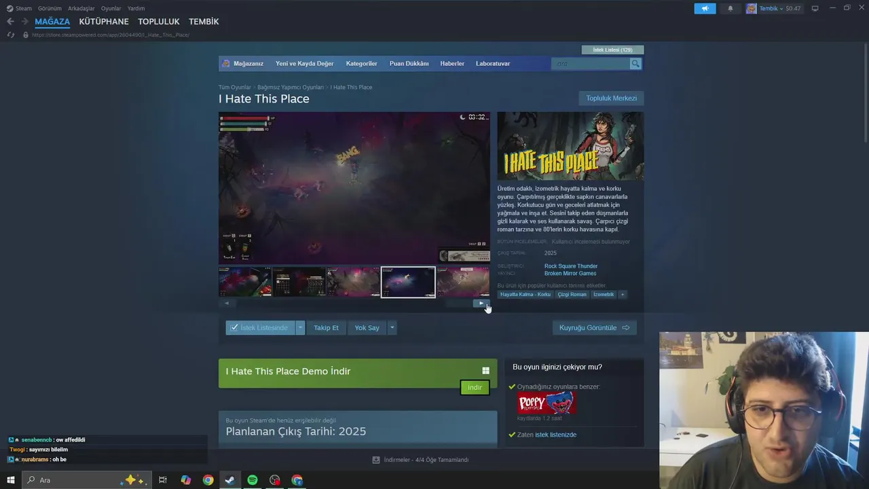Open the TEMBİK profile tab
This screenshot has width=869, height=489.
(x=204, y=22)
